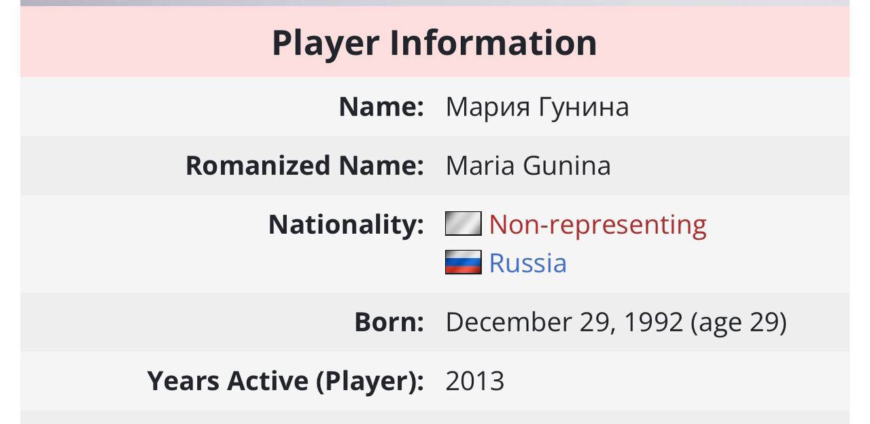The height and width of the screenshot is (424, 870).
Task: Click the Nationality field label
Action: pos(346,224)
